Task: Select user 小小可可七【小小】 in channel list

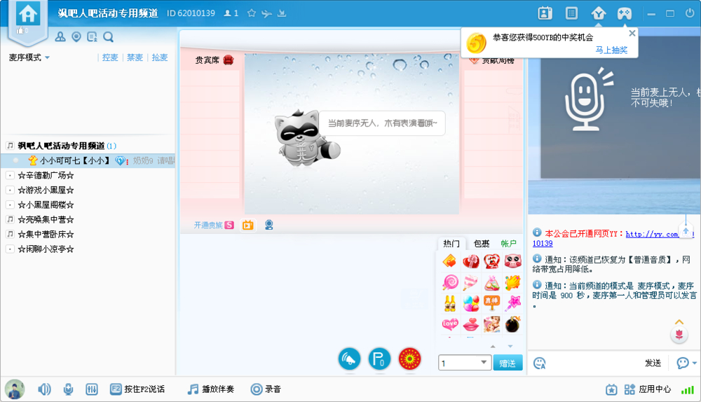Action: [x=88, y=160]
